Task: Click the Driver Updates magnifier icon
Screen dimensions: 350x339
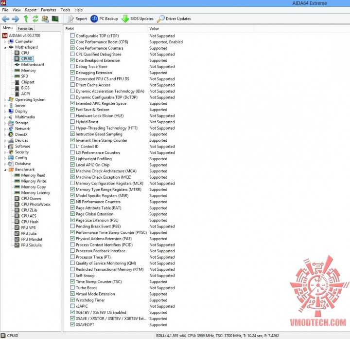Action: pyautogui.click(x=161, y=19)
